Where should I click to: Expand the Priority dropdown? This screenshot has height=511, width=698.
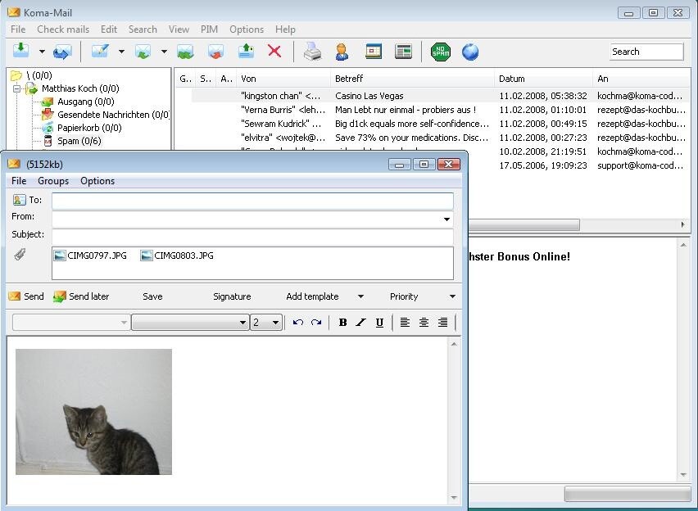pos(452,296)
